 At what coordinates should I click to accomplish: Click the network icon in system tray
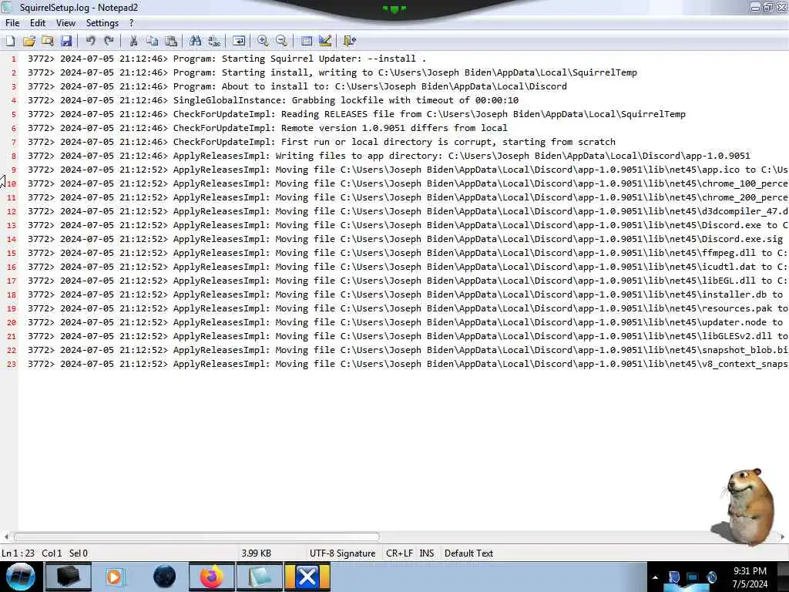[x=693, y=577]
